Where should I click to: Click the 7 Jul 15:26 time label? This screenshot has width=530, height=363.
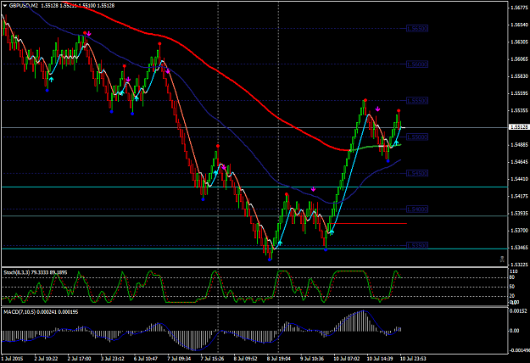(212, 358)
